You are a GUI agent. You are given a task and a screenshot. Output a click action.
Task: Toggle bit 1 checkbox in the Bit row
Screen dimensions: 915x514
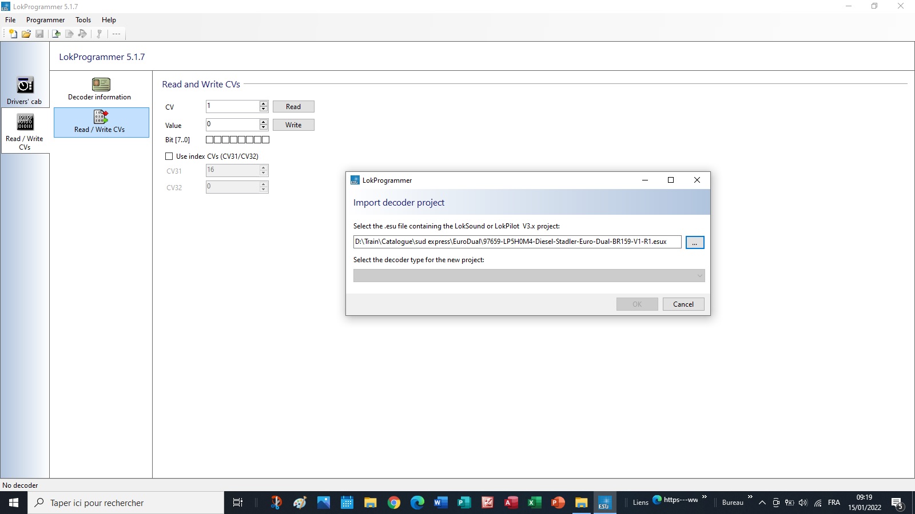[257, 139]
